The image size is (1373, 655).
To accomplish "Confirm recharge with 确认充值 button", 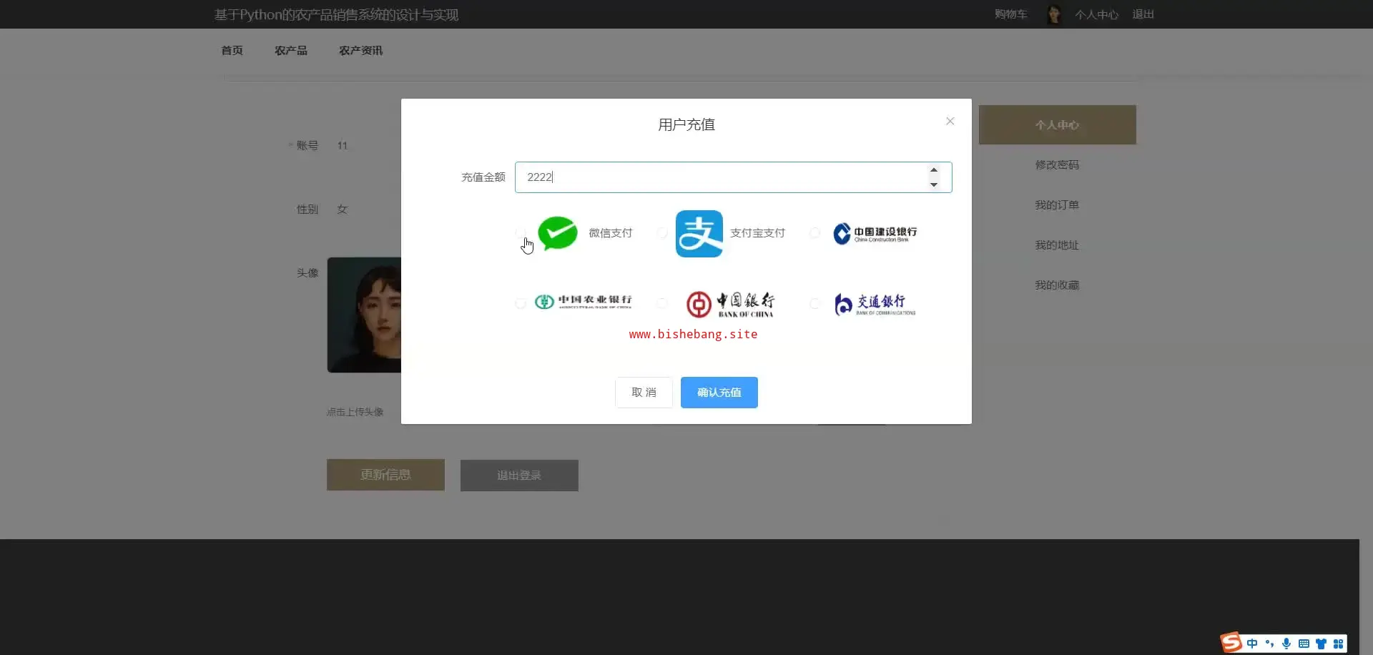I will pyautogui.click(x=719, y=393).
